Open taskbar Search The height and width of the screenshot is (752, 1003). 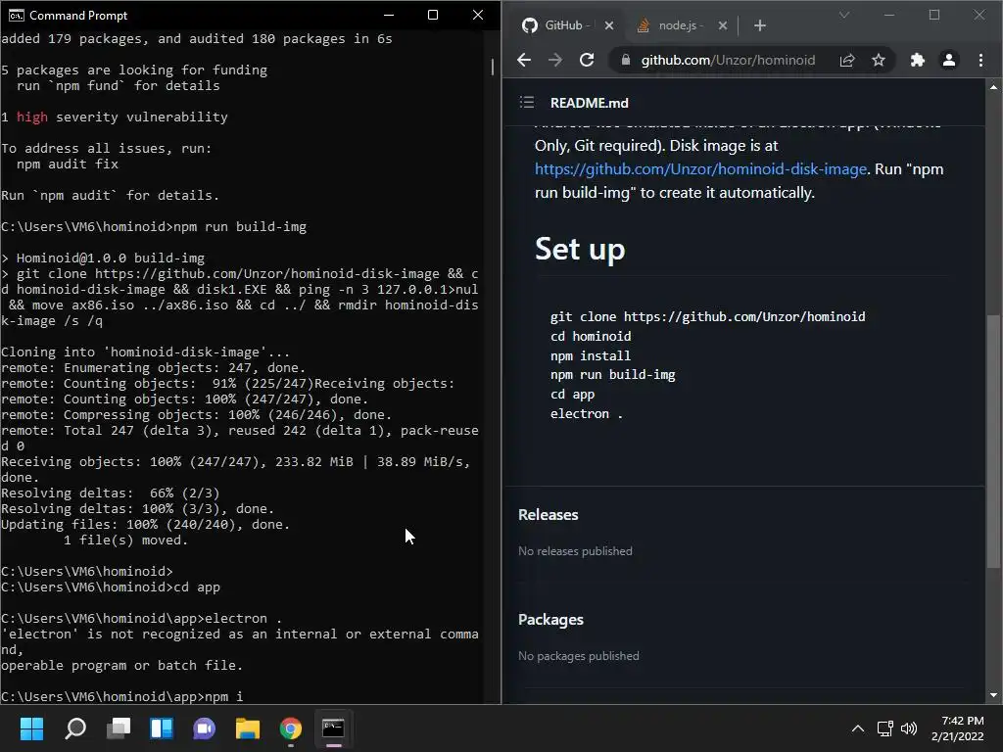coord(74,728)
